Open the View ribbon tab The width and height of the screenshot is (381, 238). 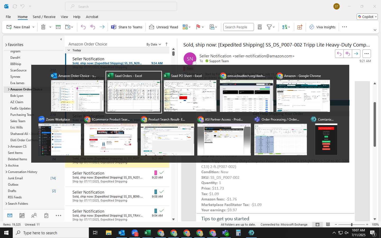(x=64, y=17)
